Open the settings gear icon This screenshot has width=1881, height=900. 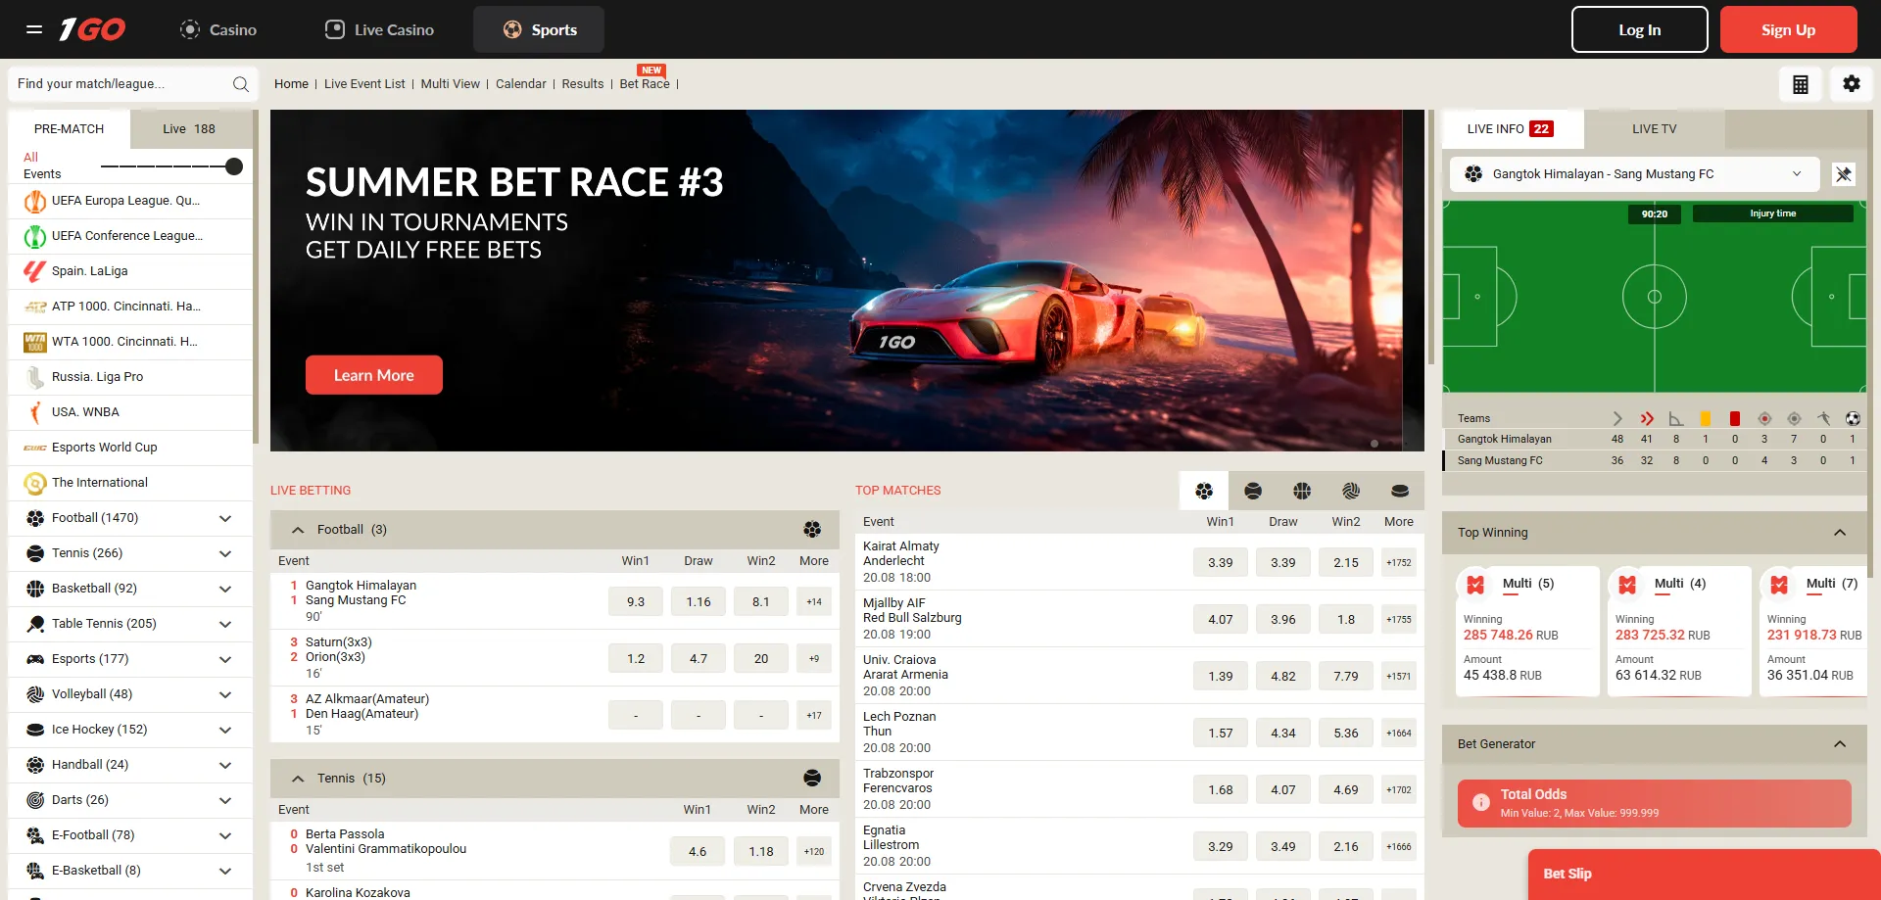pos(1852,84)
